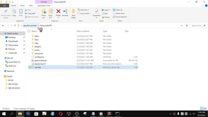
Task: Open Local Disk (C:) in the sidebar
Action: [14, 62]
